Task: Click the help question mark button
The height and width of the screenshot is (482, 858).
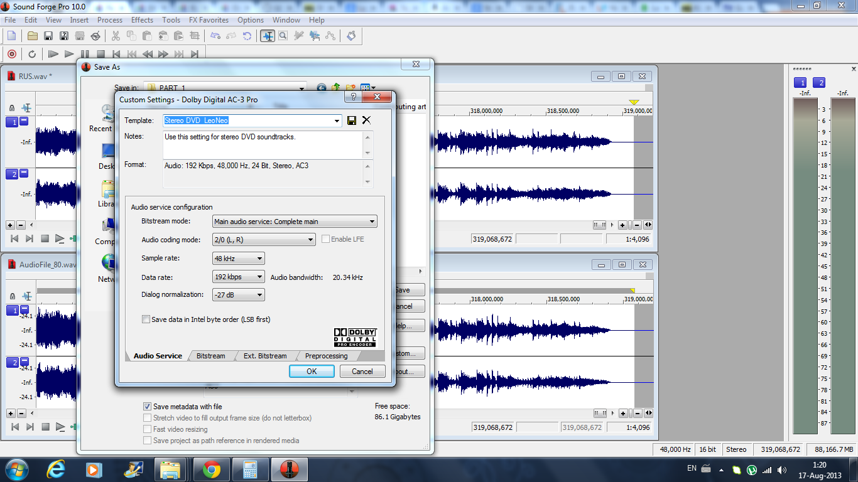Action: tap(353, 97)
